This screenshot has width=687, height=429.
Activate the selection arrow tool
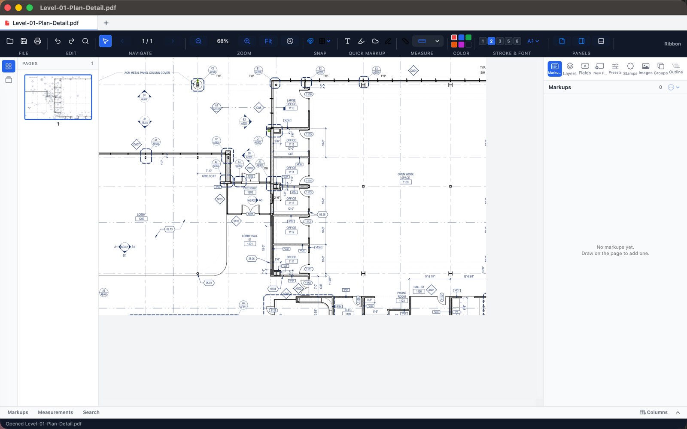click(x=105, y=41)
